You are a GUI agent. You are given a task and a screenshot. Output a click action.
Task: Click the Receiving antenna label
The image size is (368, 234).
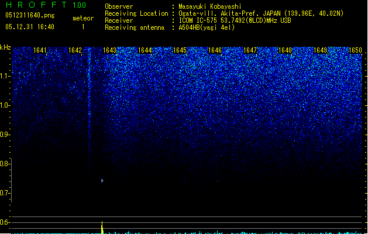point(135,27)
